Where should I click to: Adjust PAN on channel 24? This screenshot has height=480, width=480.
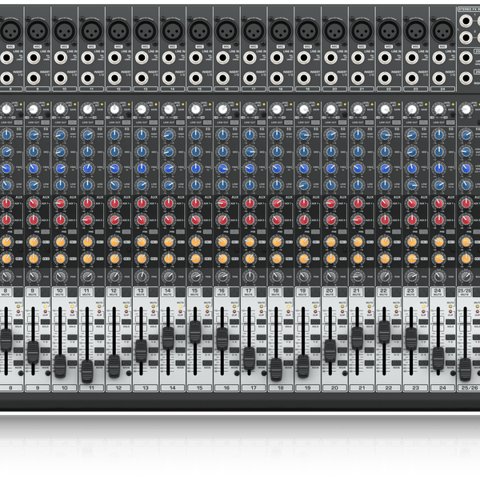pos(438,277)
